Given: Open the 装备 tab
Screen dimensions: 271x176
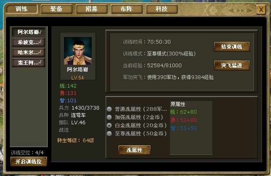Looking at the screenshot, I should pyautogui.click(x=57, y=9).
